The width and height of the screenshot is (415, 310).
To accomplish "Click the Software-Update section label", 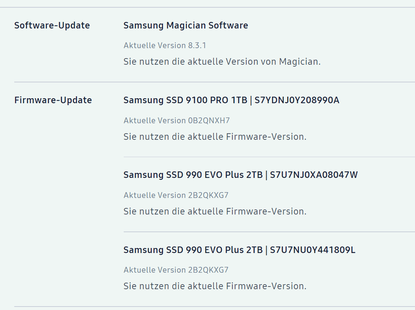I will [x=52, y=25].
